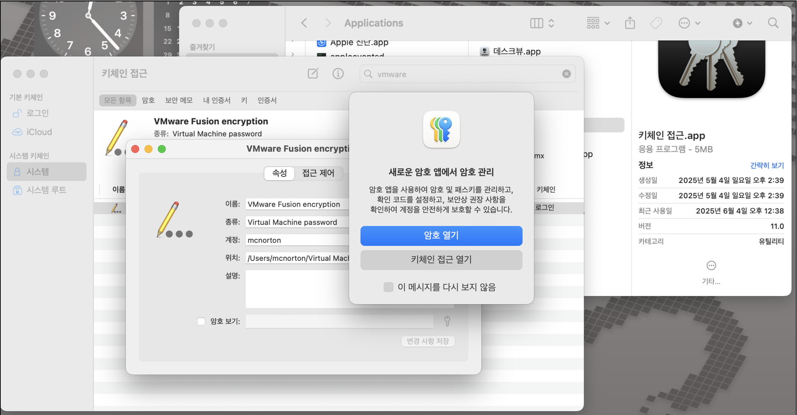The width and height of the screenshot is (797, 415).
Task: Click the Passwords app keys icon in dialog
Action: point(441,129)
